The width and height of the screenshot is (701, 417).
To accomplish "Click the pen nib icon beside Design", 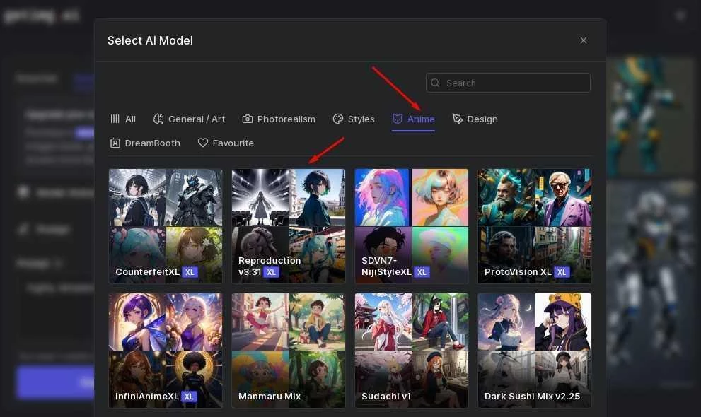I will 458,119.
